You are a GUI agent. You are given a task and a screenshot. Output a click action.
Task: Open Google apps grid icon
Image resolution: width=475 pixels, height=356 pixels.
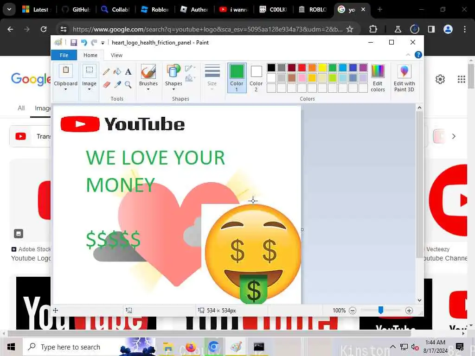[461, 79]
